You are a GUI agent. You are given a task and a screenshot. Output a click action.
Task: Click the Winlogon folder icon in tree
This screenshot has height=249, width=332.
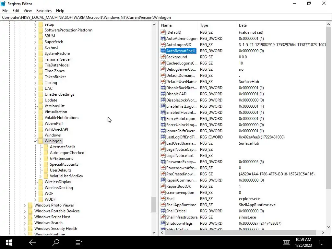(x=41, y=141)
